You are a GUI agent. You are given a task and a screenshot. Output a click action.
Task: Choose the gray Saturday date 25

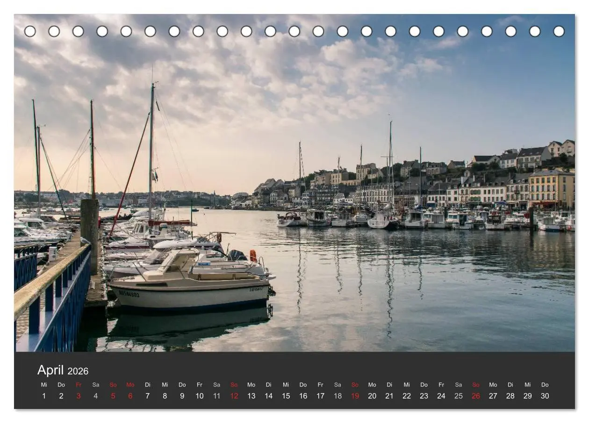click(x=459, y=396)
